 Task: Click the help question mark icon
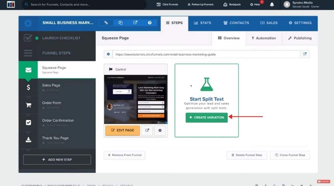(x=150, y=23)
